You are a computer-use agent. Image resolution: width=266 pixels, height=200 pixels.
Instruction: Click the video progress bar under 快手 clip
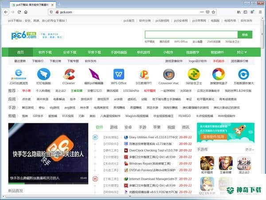pos(48,184)
